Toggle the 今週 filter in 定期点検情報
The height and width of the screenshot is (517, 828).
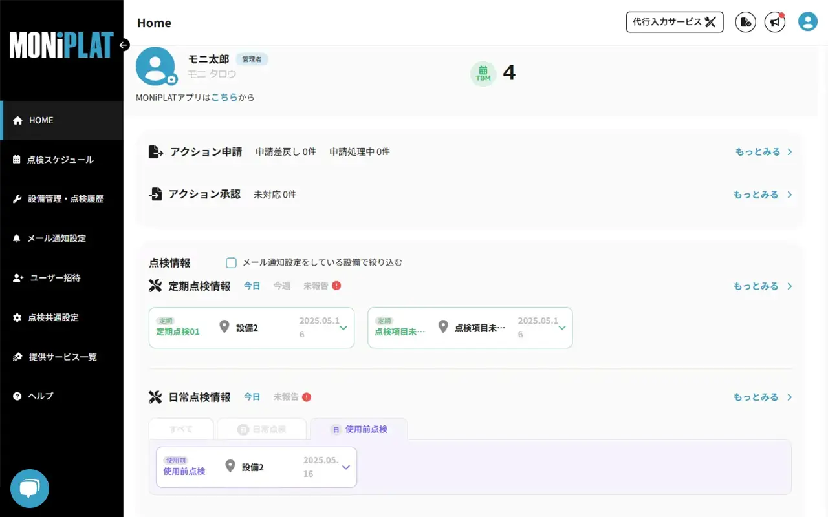pos(282,286)
